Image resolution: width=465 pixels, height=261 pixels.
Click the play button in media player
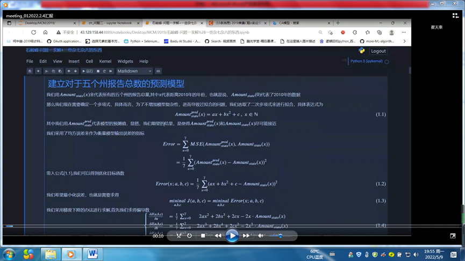[x=232, y=235]
